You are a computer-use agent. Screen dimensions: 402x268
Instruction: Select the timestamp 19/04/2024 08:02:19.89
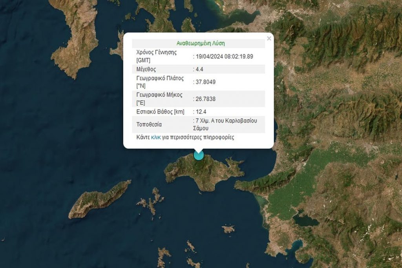coord(223,56)
